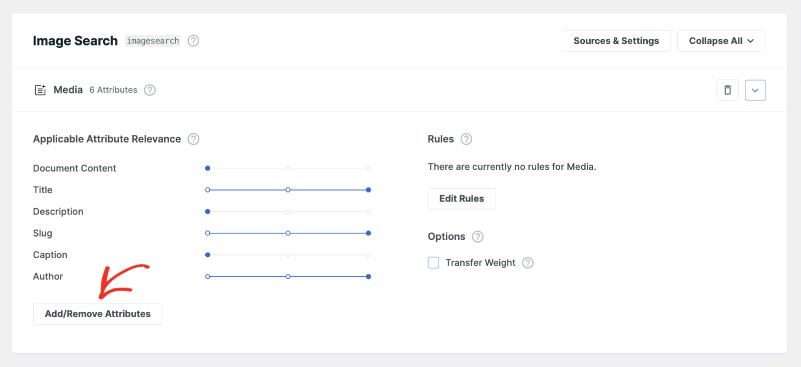Open the Collapse All dropdown
The height and width of the screenshot is (367, 801).
pyautogui.click(x=721, y=41)
